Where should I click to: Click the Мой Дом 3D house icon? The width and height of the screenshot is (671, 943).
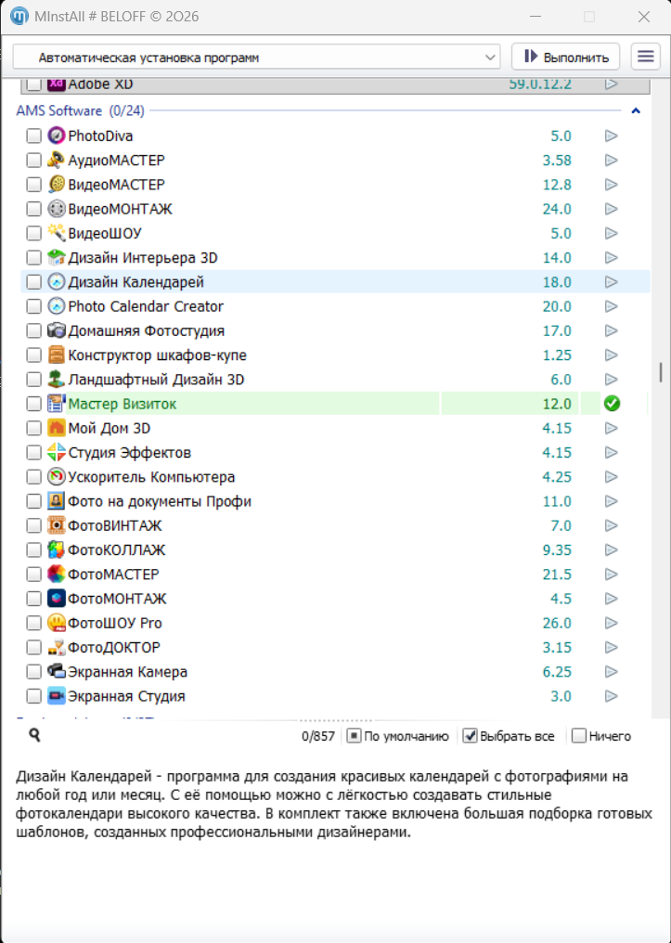coord(56,428)
